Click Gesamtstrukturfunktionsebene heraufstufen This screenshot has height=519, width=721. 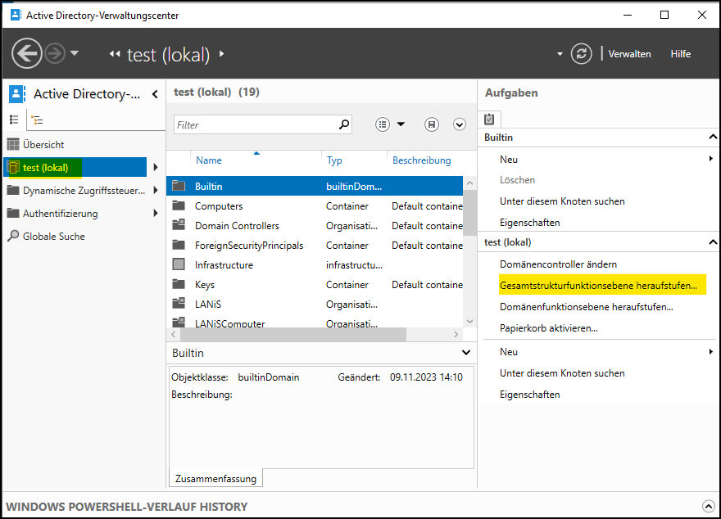pyautogui.click(x=598, y=285)
